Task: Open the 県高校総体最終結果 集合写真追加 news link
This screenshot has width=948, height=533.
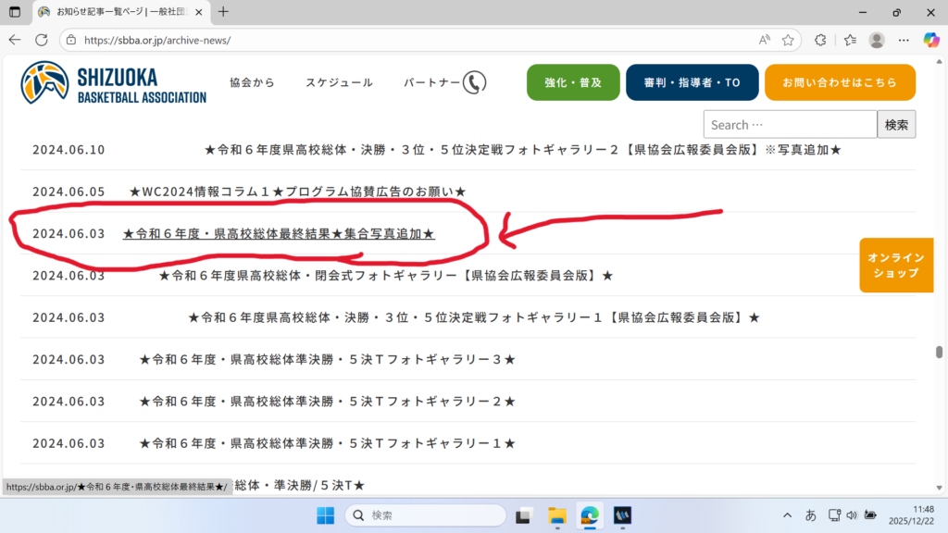Action: (279, 234)
